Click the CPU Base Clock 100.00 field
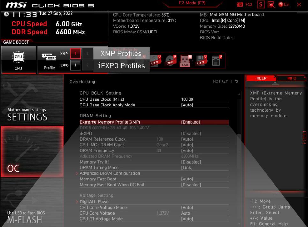Viewport: 308px width, 227px height. point(187,99)
